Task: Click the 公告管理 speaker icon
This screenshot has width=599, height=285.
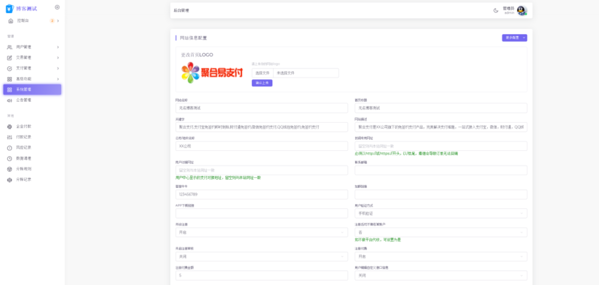Action: pos(10,100)
